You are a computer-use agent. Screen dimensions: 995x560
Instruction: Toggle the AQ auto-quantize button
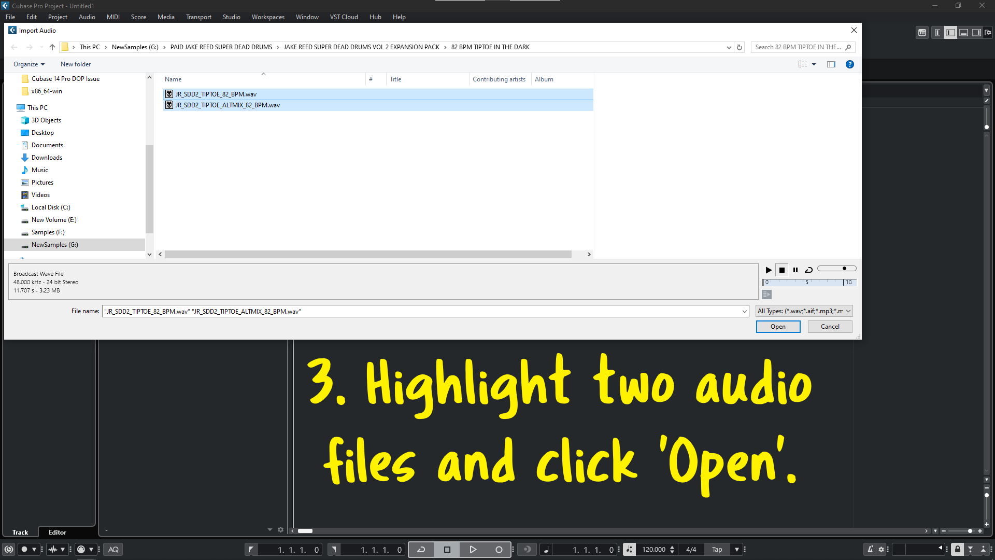(113, 550)
